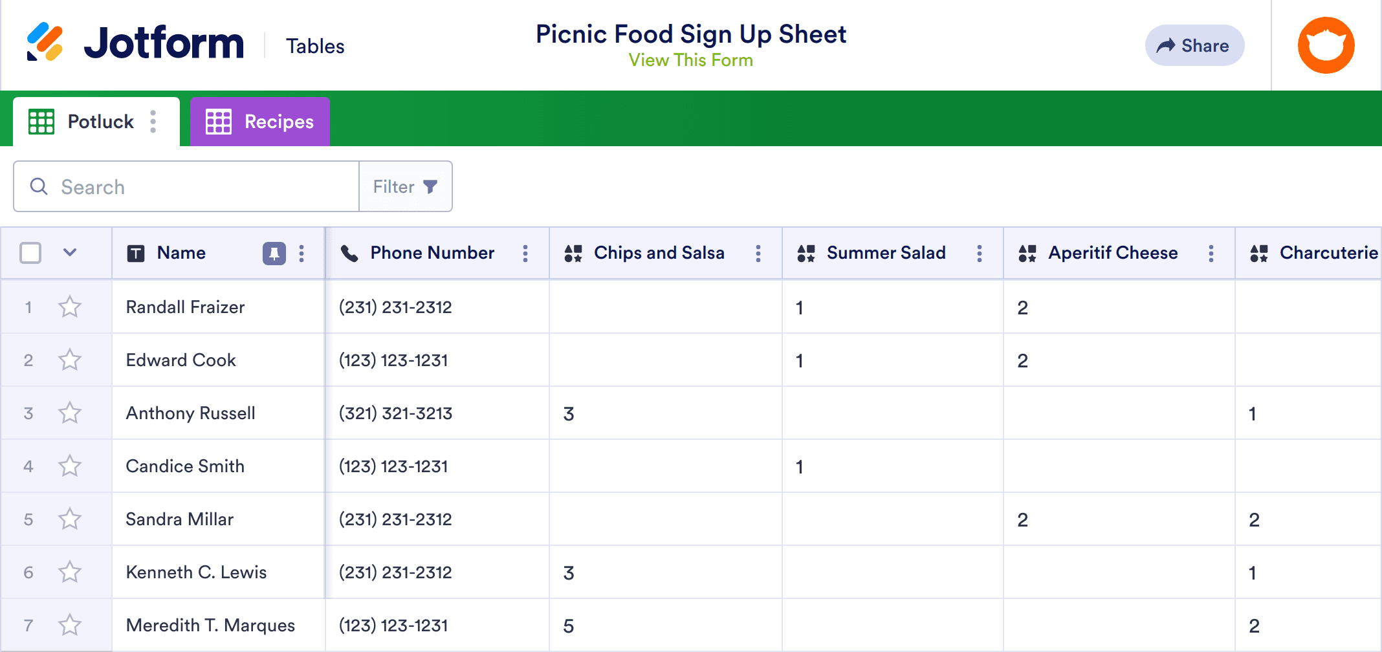Open Potluck tab options menu
The image size is (1382, 652).
point(153,122)
